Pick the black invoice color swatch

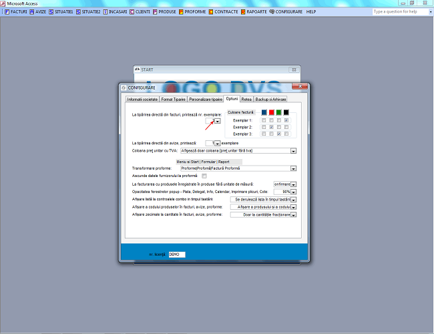286,112
